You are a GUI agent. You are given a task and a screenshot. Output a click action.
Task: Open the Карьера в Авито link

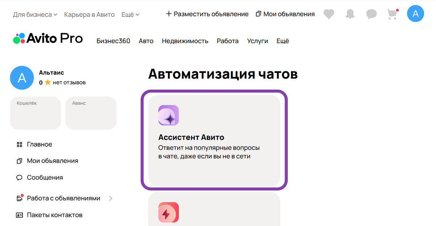(x=89, y=15)
